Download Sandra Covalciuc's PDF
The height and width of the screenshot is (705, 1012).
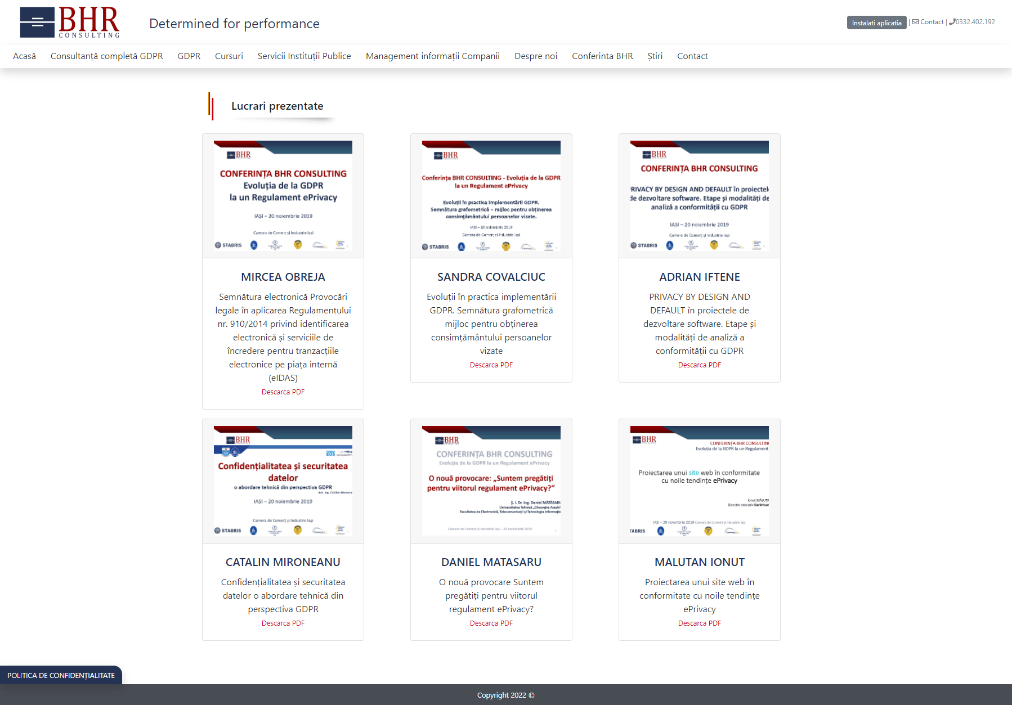[491, 365]
